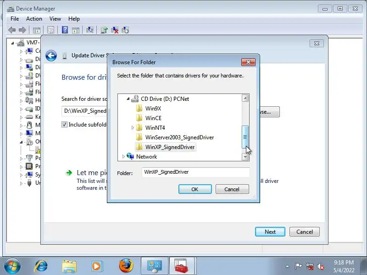
Task: Click the folder tree scrollbar thumb
Action: (x=245, y=137)
